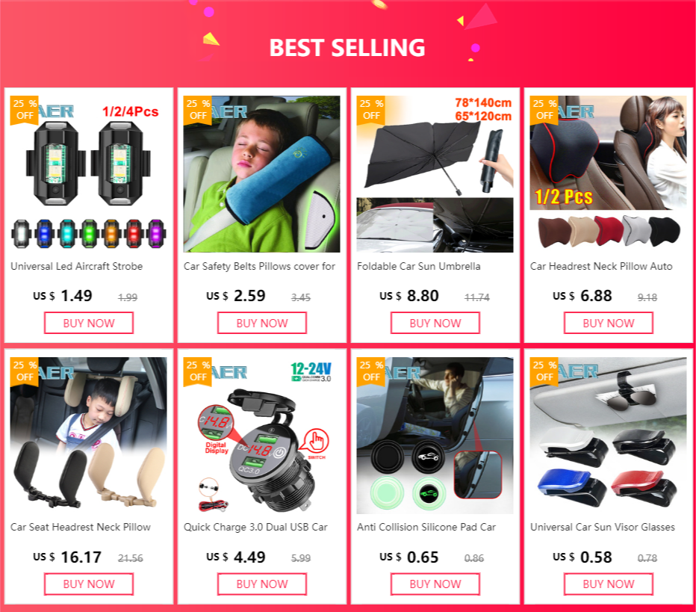Open the 'Foldable Car Sun Umbrella' title link
The height and width of the screenshot is (612, 696).
tap(419, 267)
